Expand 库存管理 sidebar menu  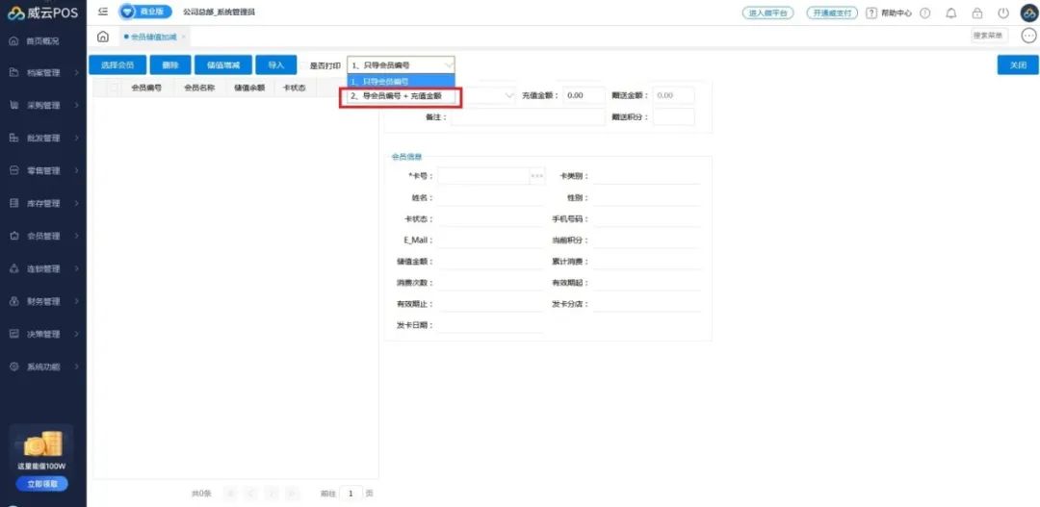(x=42, y=204)
